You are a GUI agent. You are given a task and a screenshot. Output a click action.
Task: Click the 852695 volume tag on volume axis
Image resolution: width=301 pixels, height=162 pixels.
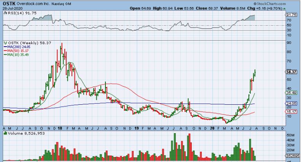click(293, 156)
